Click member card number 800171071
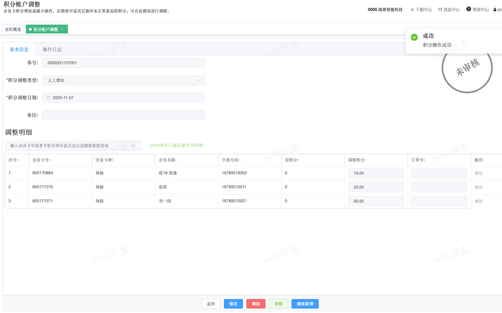Viewport: 502px width, 313px height. point(43,201)
